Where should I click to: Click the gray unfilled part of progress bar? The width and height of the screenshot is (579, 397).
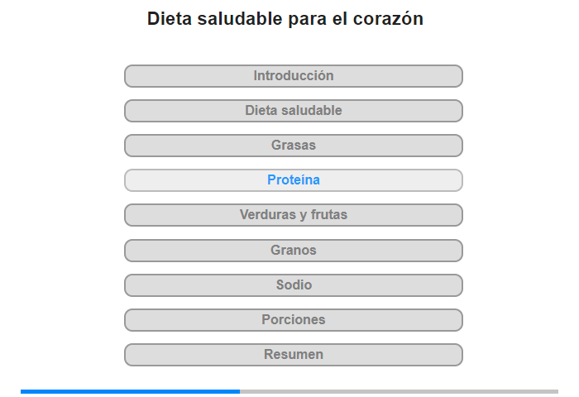coord(399,391)
